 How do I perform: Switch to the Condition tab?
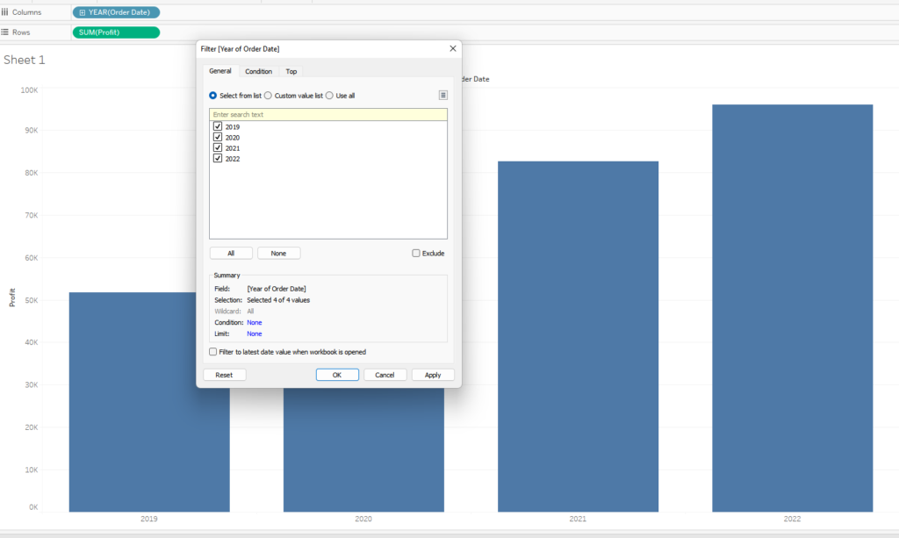click(259, 72)
